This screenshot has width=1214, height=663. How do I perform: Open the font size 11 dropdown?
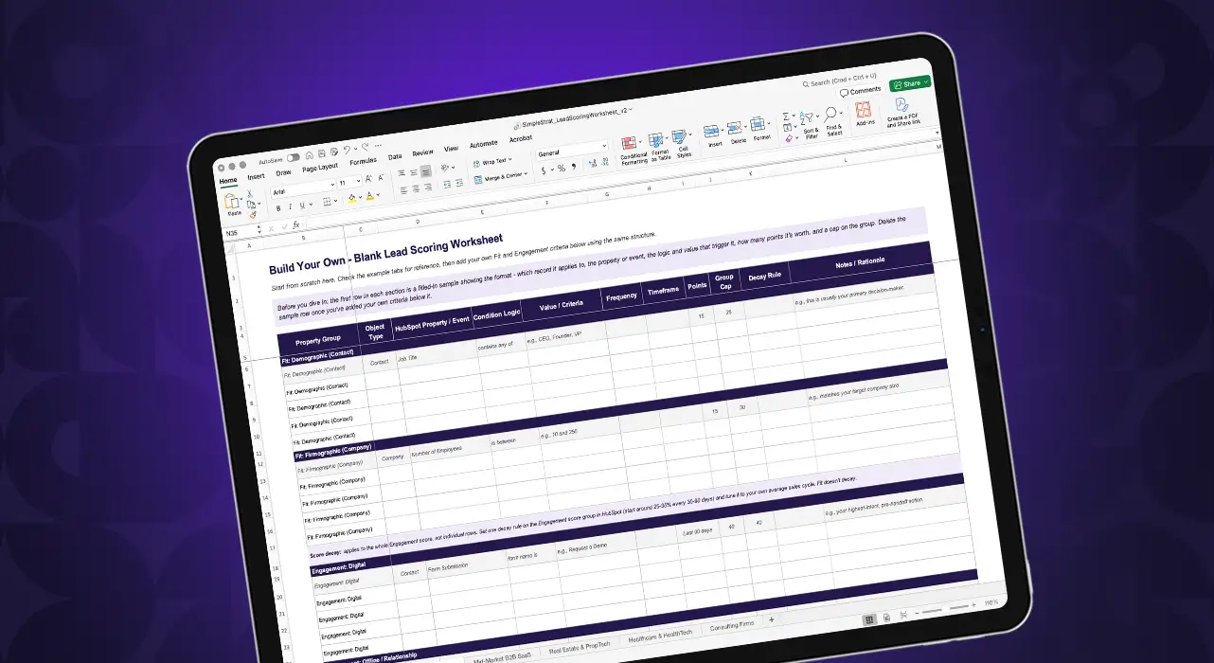click(x=349, y=183)
